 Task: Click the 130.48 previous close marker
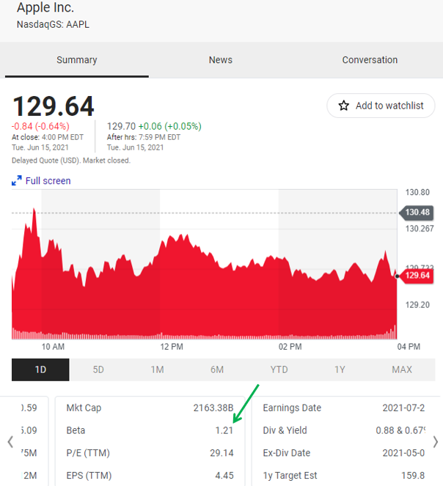pos(417,213)
